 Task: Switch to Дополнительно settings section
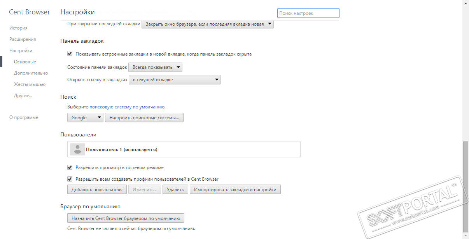pyautogui.click(x=31, y=73)
